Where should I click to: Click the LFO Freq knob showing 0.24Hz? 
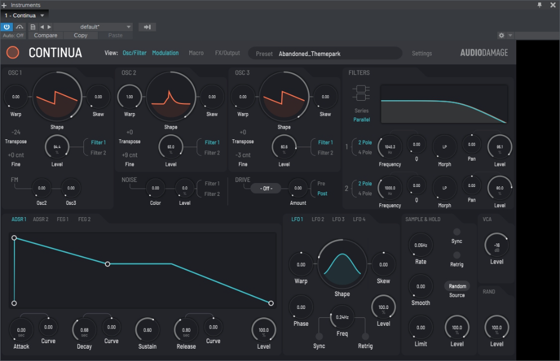coord(342,317)
